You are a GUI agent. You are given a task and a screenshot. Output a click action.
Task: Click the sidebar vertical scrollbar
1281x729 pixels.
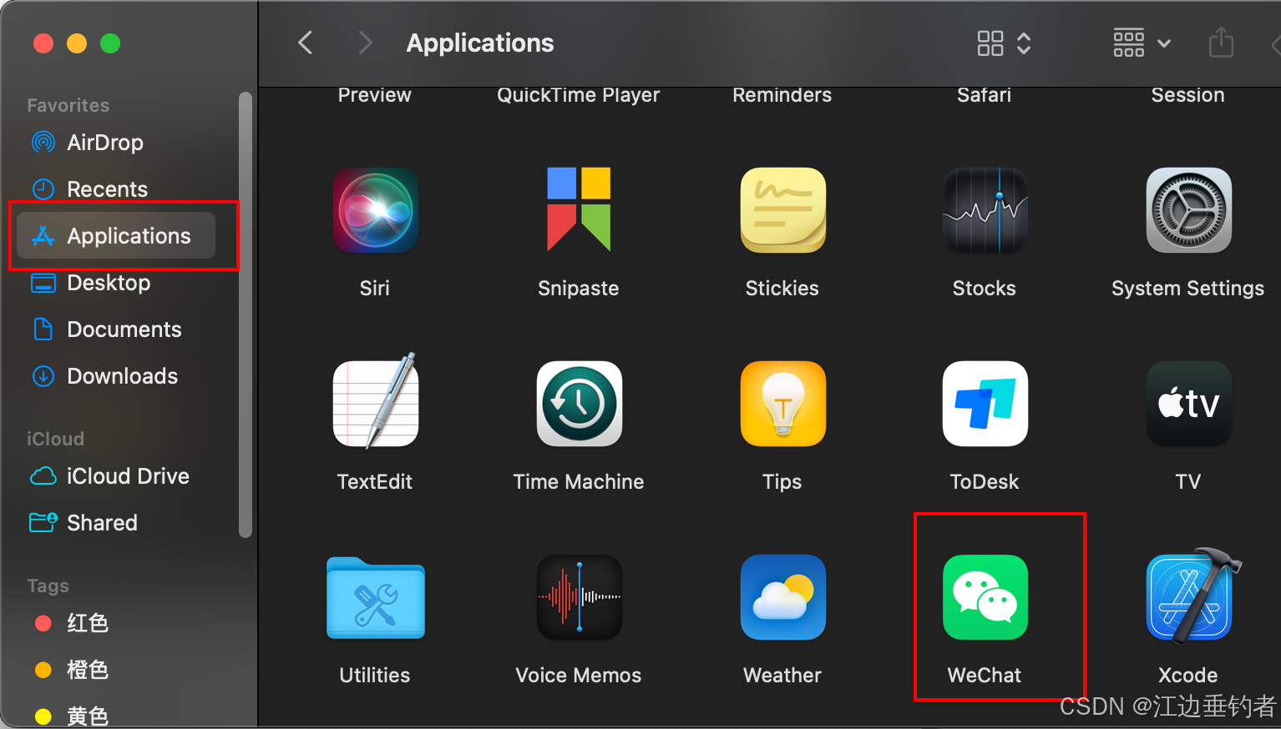click(x=246, y=314)
